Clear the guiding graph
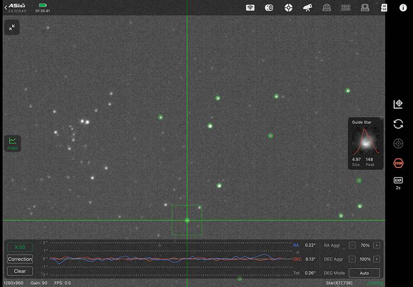The image size is (413, 287). click(20, 271)
